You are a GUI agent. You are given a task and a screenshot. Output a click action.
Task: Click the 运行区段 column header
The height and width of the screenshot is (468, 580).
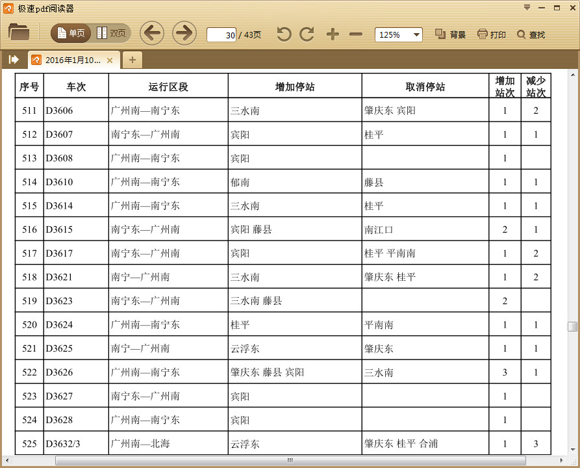pos(168,86)
